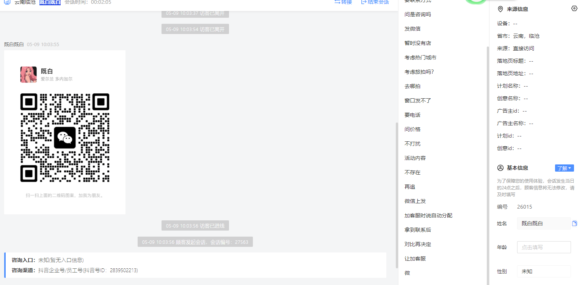Click the monitor icon beside 云南临沧
The height and width of the screenshot is (285, 585).
[7, 2]
